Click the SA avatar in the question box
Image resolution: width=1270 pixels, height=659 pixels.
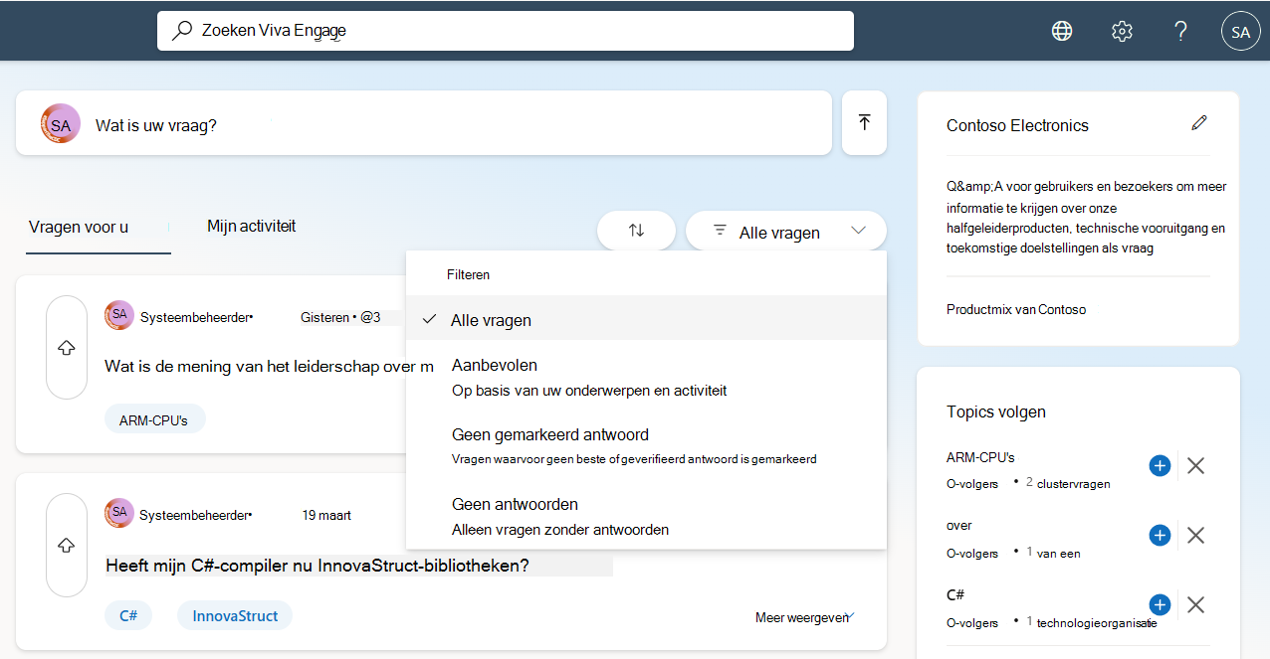(61, 124)
